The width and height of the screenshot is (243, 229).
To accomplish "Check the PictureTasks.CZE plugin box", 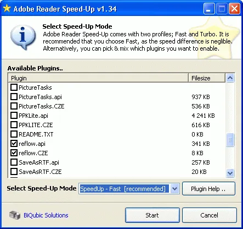I will click(14, 106).
